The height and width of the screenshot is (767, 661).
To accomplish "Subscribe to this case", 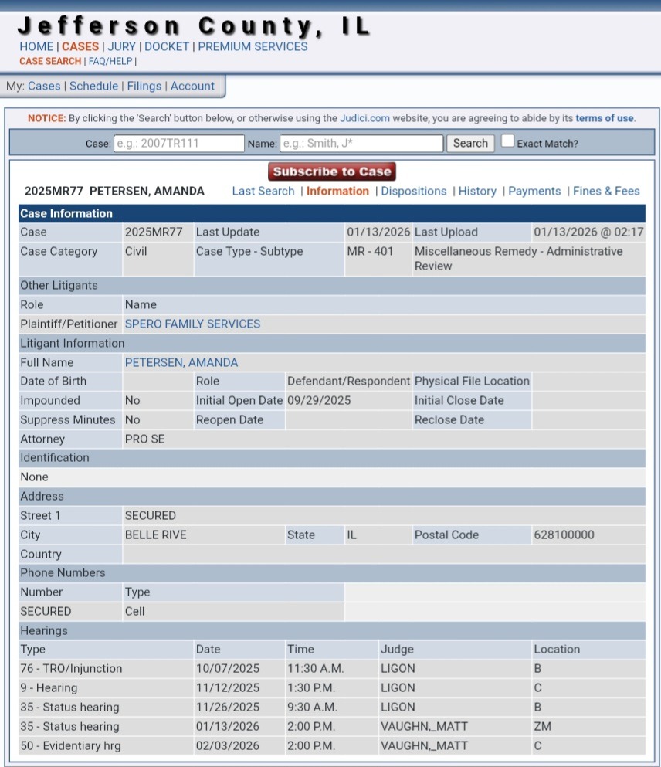I will (x=332, y=171).
